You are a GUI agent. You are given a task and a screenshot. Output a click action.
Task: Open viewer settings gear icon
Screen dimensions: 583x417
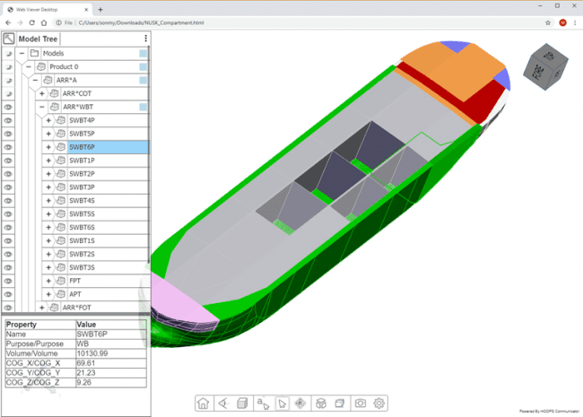[x=379, y=404]
